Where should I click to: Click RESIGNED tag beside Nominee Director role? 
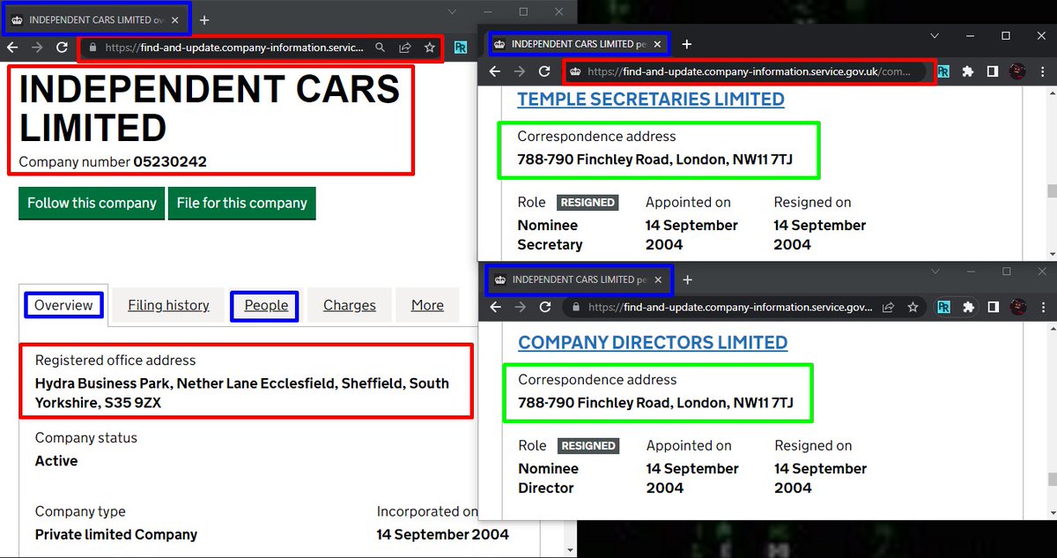click(588, 445)
